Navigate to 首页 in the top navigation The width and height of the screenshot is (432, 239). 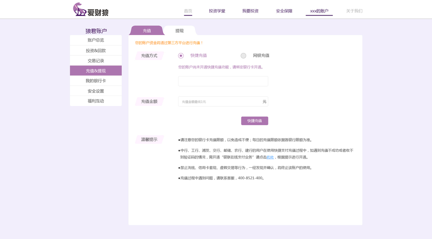pyautogui.click(x=187, y=11)
